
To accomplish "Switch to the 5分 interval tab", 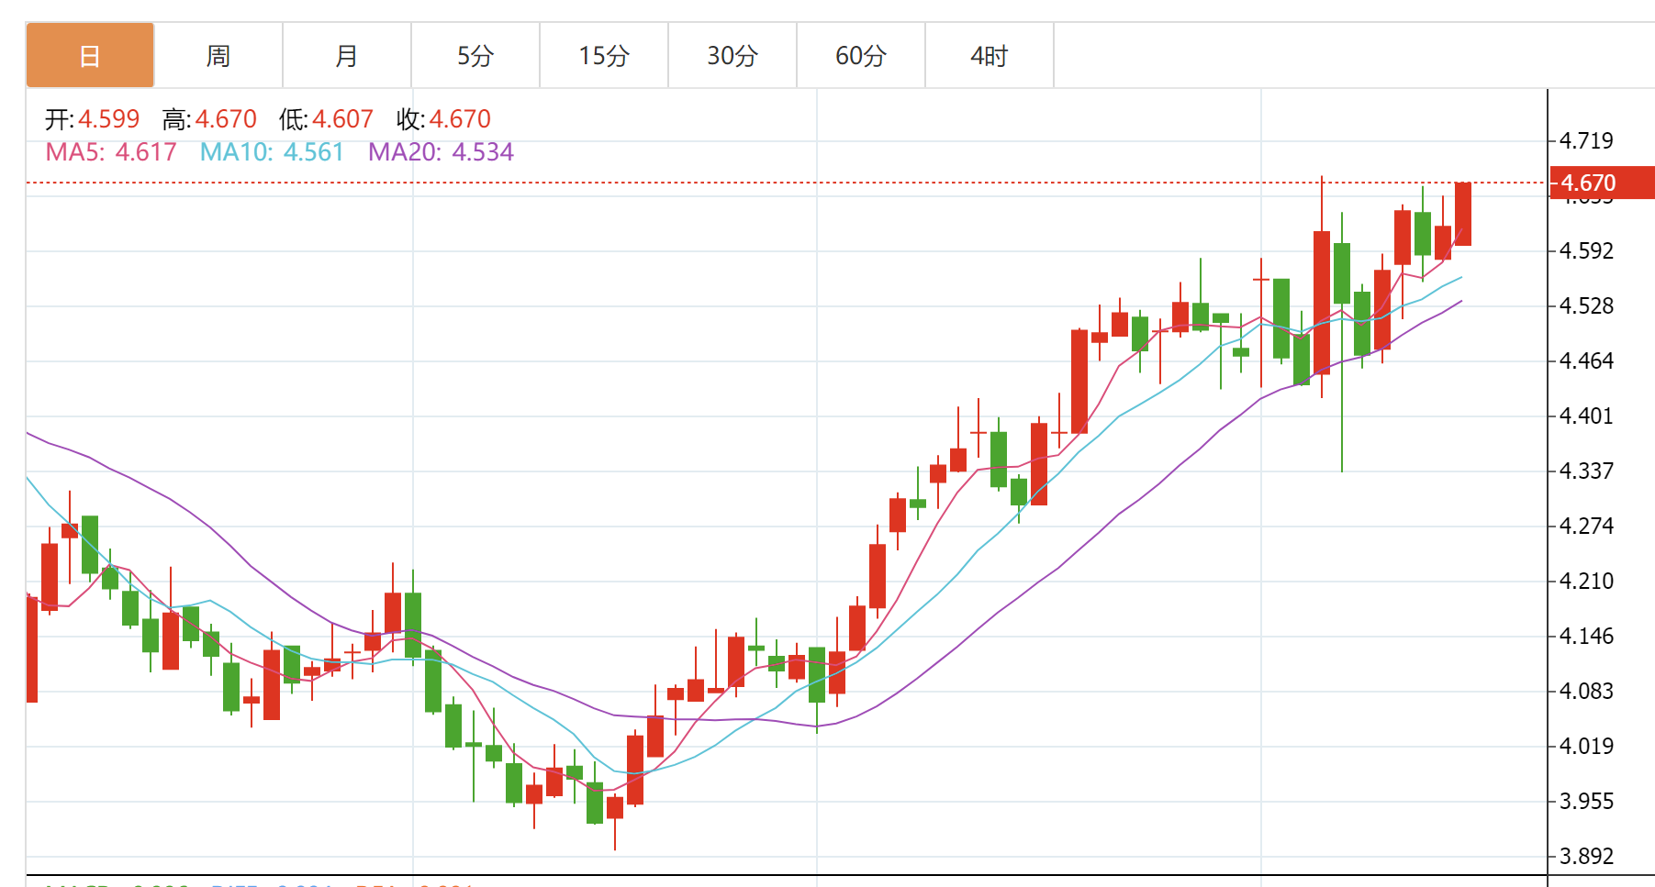I will point(475,56).
